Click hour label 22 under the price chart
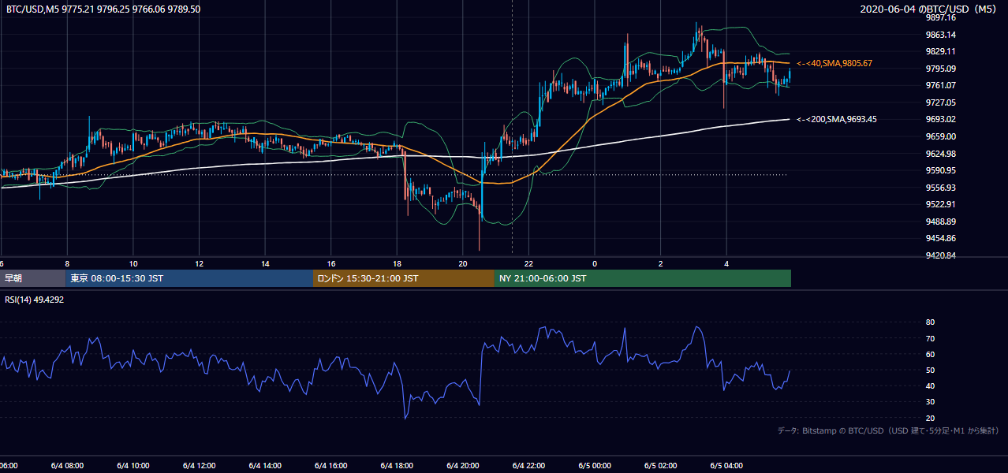Image resolution: width=1008 pixels, height=473 pixels. coord(529,264)
